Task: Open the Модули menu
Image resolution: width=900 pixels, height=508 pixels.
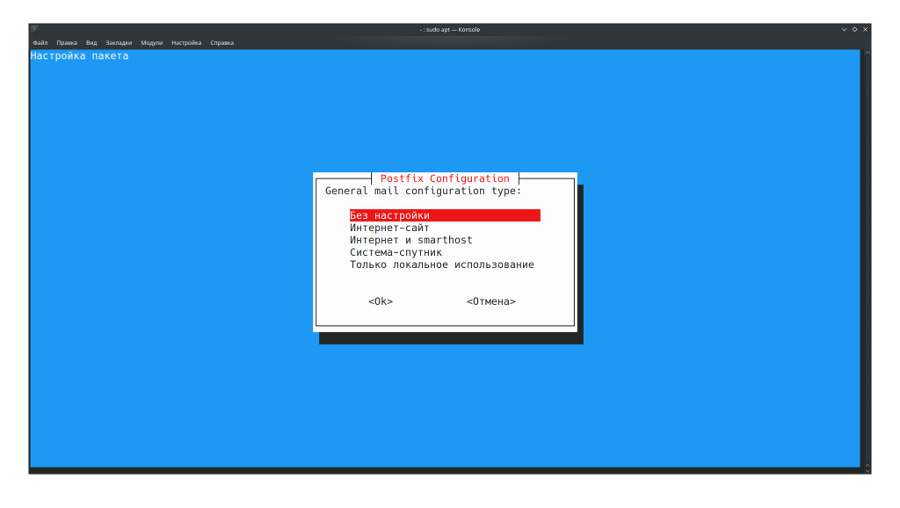Action: click(x=151, y=42)
